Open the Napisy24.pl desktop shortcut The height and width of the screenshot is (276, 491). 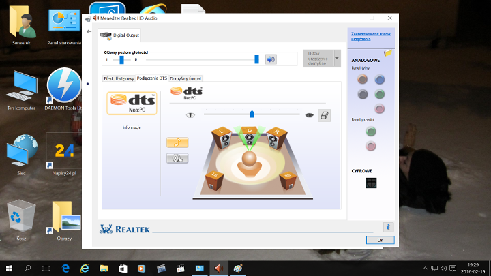click(64, 155)
